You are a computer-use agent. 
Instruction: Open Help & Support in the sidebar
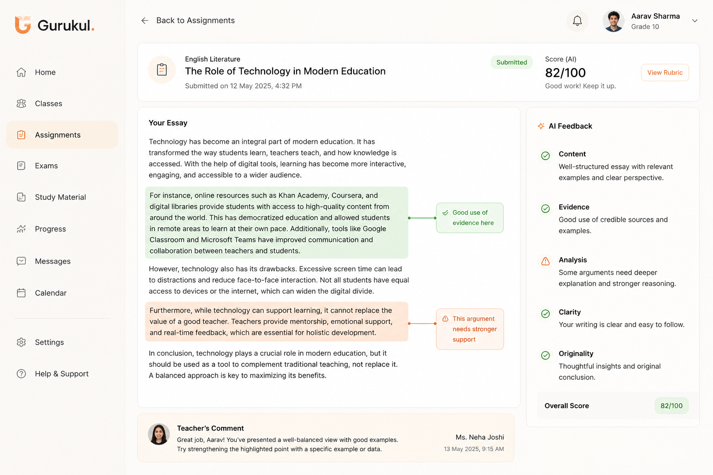tap(62, 374)
